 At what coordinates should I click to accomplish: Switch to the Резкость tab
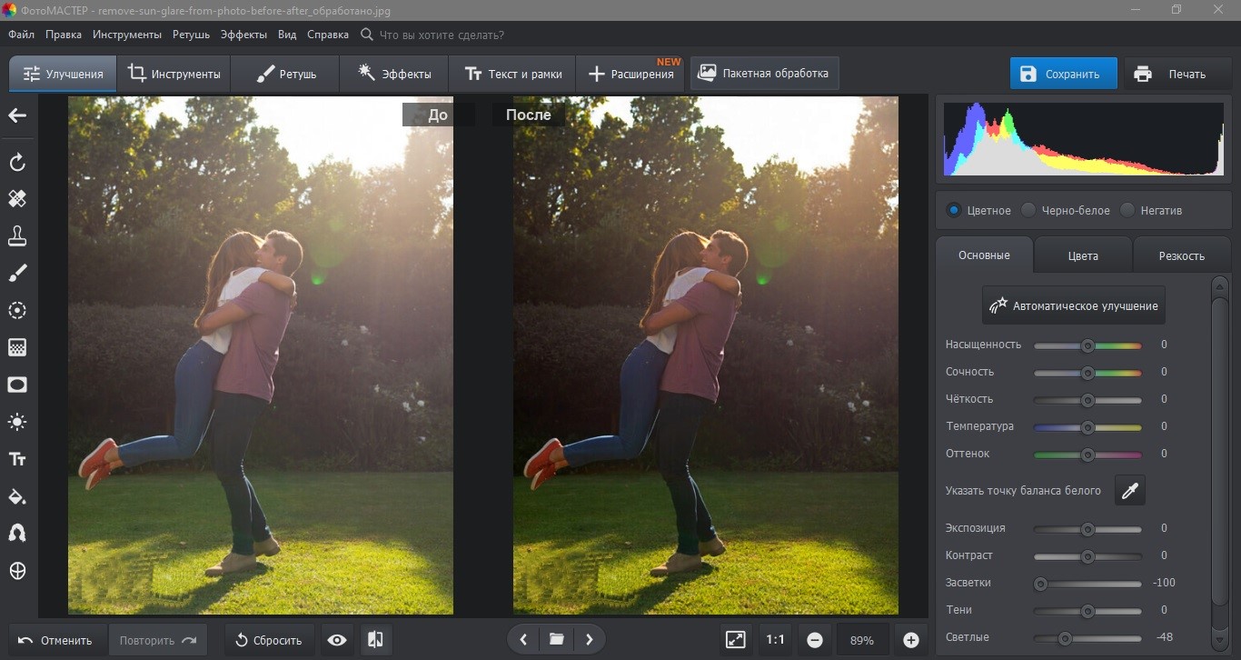click(x=1181, y=255)
